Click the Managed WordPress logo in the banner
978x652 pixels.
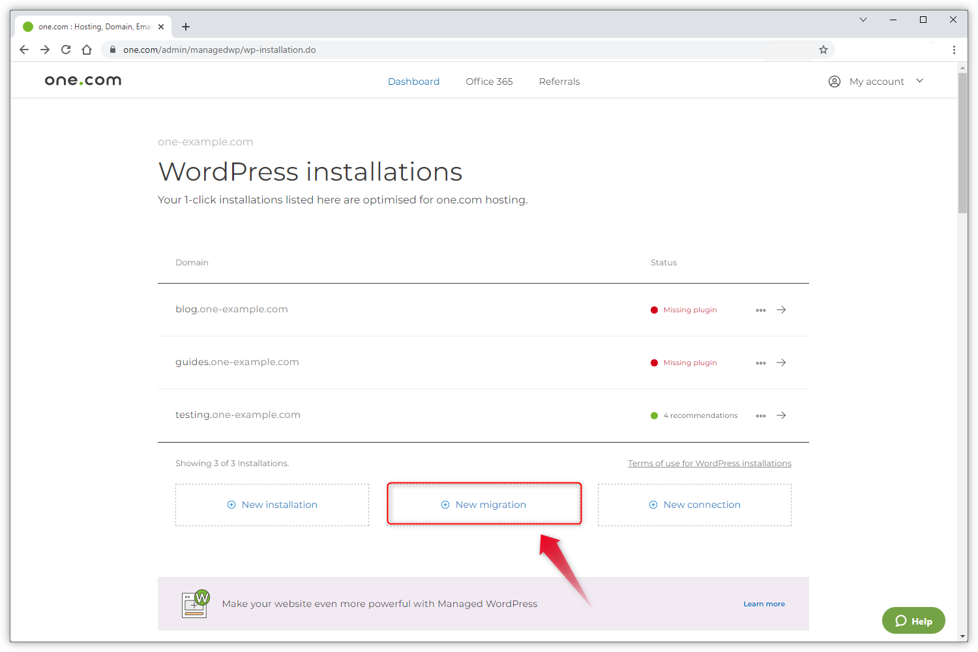[x=194, y=604]
